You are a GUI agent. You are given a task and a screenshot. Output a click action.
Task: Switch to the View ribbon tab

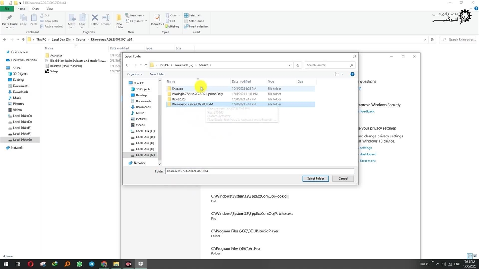coord(49,9)
